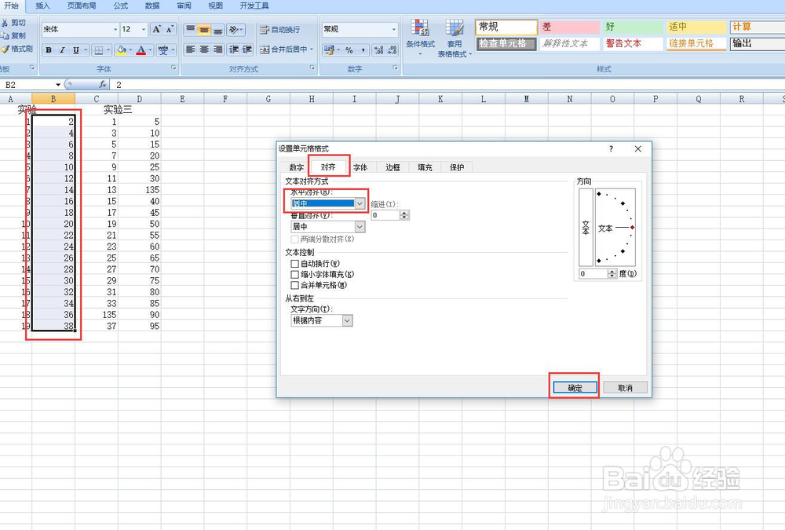The width and height of the screenshot is (785, 530).
Task: Open Format as Table (套用表格格式)
Action: [455, 38]
